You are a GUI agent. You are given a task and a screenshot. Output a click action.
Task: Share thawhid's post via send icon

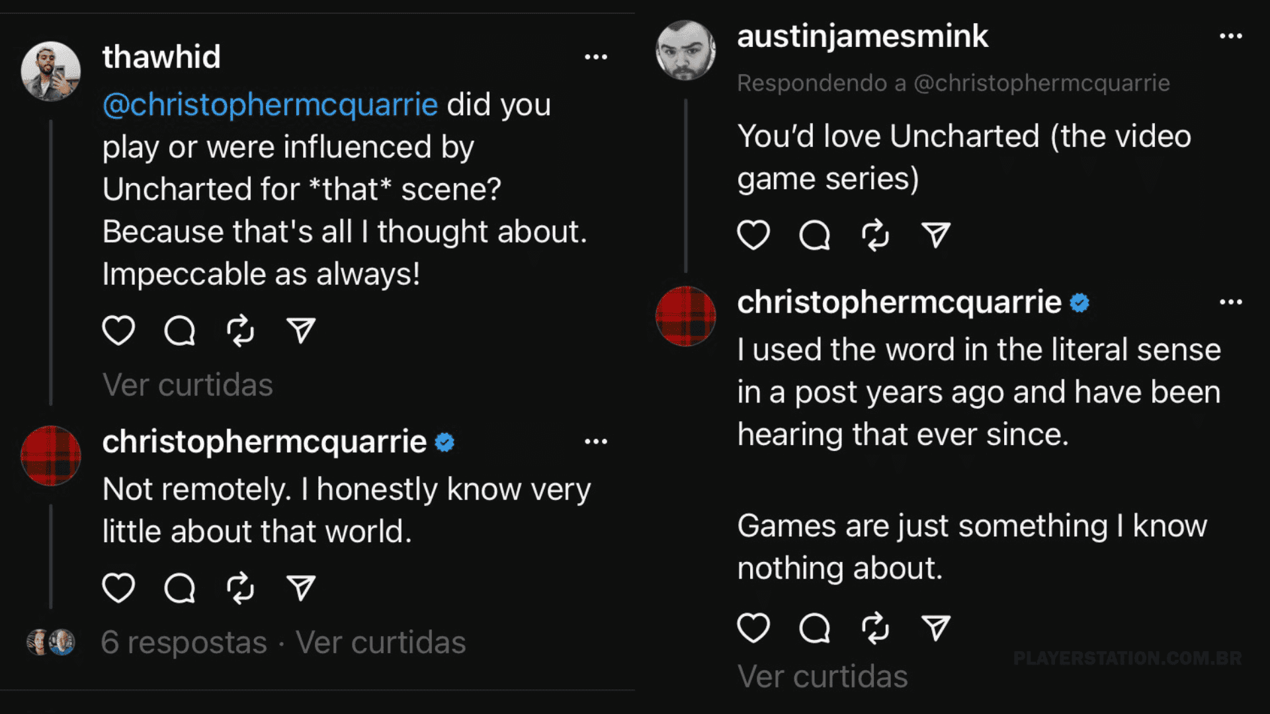tap(301, 331)
